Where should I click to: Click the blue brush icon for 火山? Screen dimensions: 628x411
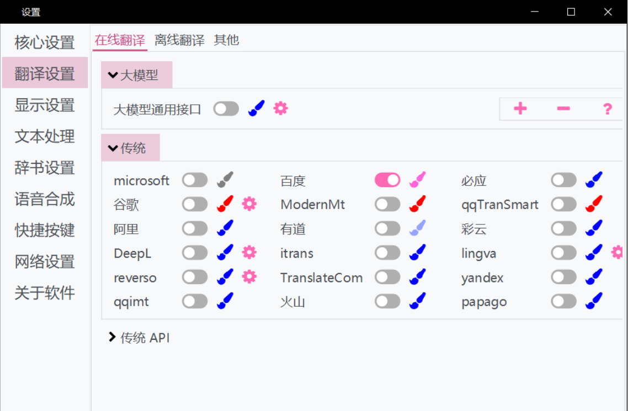coord(417,301)
